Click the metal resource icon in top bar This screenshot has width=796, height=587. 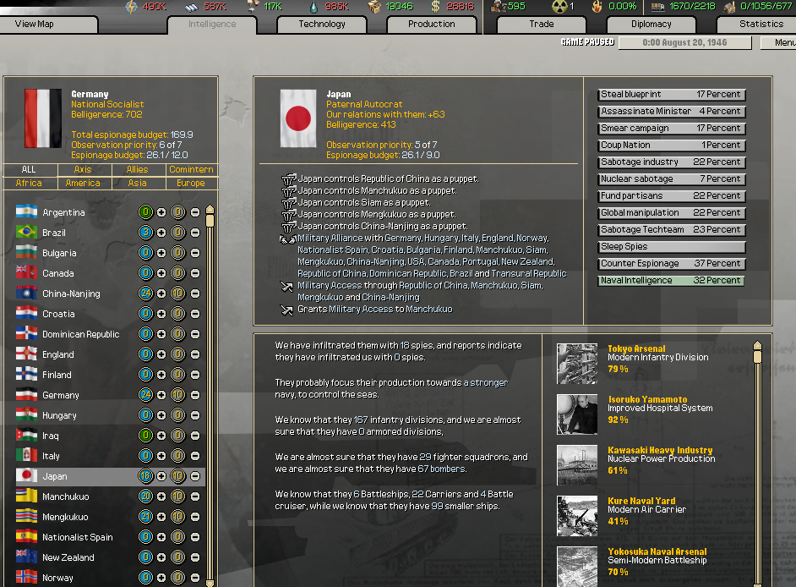coord(191,7)
